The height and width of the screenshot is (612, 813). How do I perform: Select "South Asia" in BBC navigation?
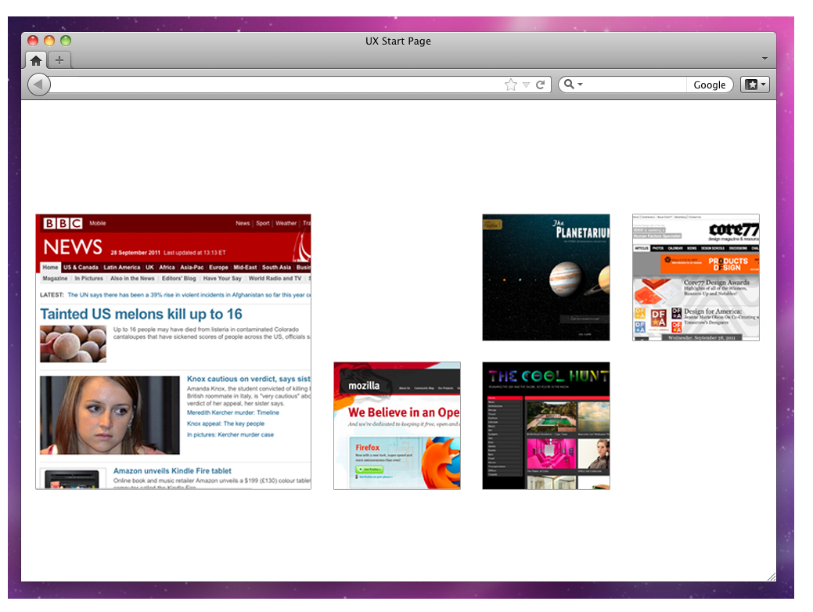(276, 268)
